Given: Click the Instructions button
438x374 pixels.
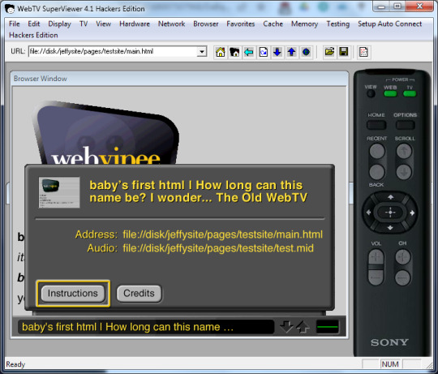Looking at the screenshot, I should pyautogui.click(x=73, y=294).
